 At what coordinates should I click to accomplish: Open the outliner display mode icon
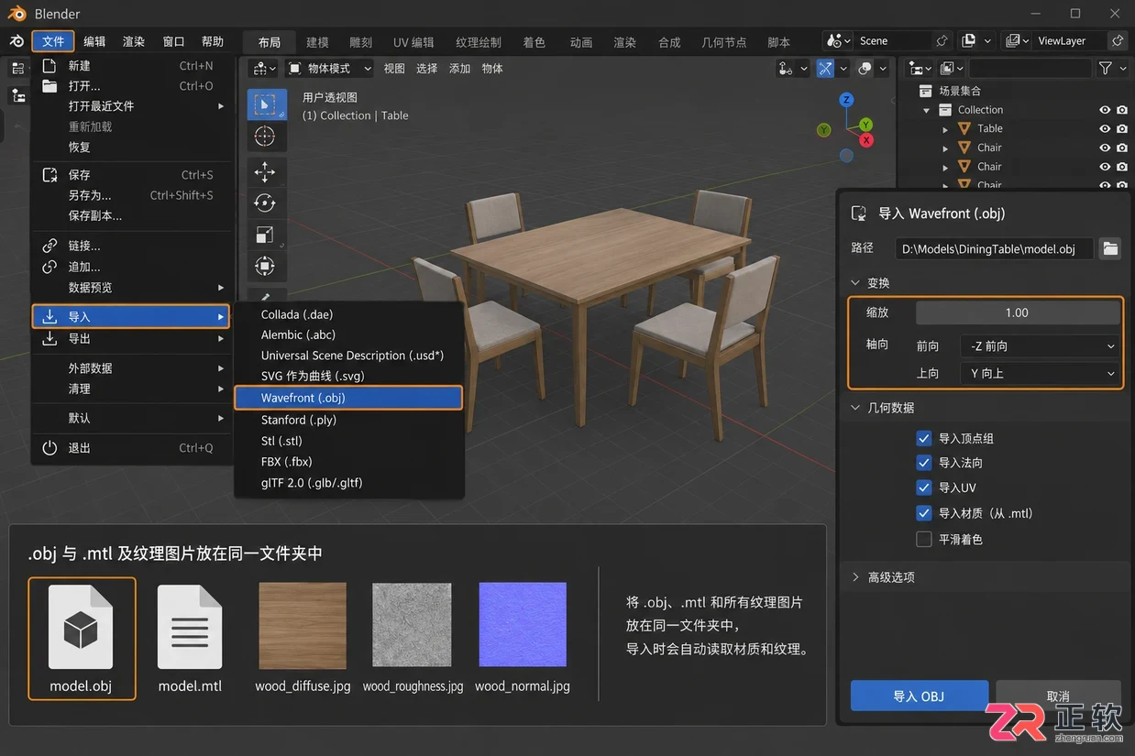pos(950,69)
